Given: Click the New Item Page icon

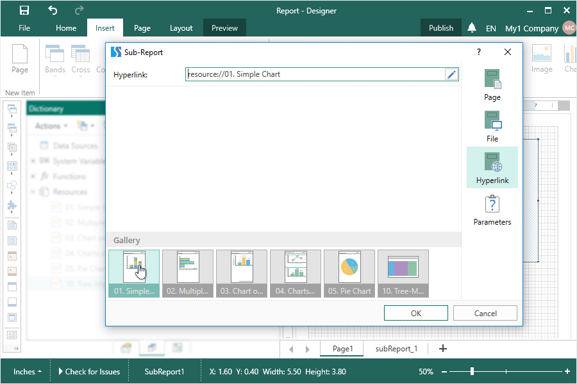Looking at the screenshot, I should [x=20, y=59].
